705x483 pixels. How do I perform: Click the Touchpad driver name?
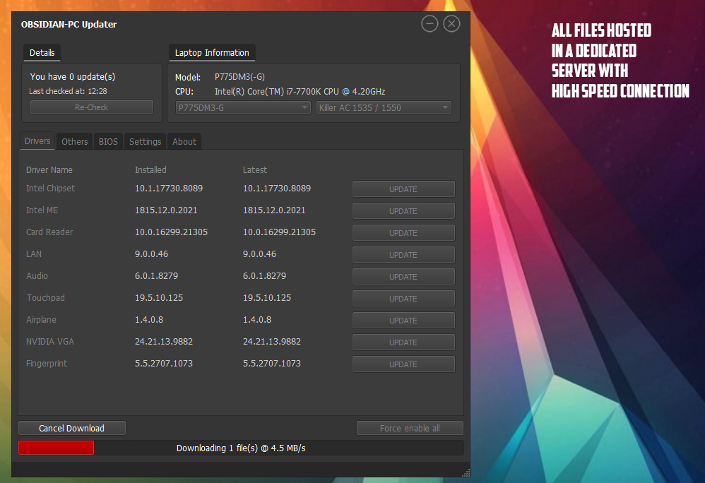[45, 298]
